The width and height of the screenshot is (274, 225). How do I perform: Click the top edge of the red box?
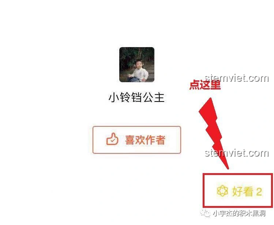[x=238, y=174]
